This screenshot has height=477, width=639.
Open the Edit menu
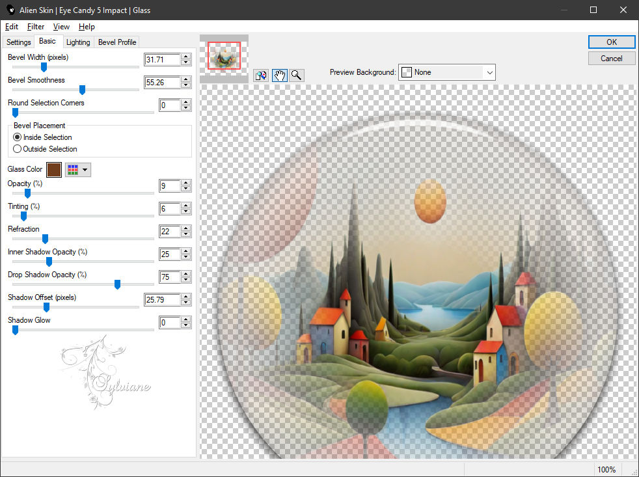tap(12, 27)
